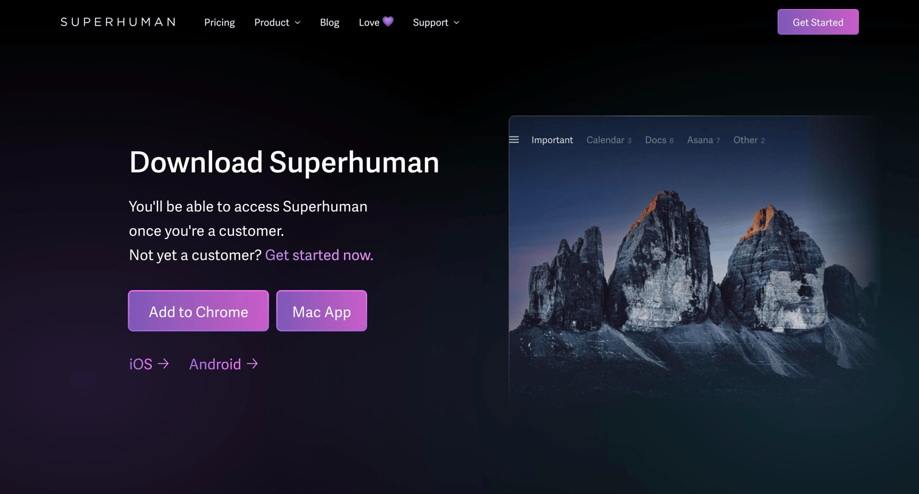Click the Superhuman logo
Image resolution: width=919 pixels, height=494 pixels.
tap(119, 22)
